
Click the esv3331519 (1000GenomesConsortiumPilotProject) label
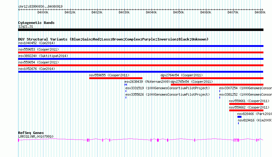[167, 88]
